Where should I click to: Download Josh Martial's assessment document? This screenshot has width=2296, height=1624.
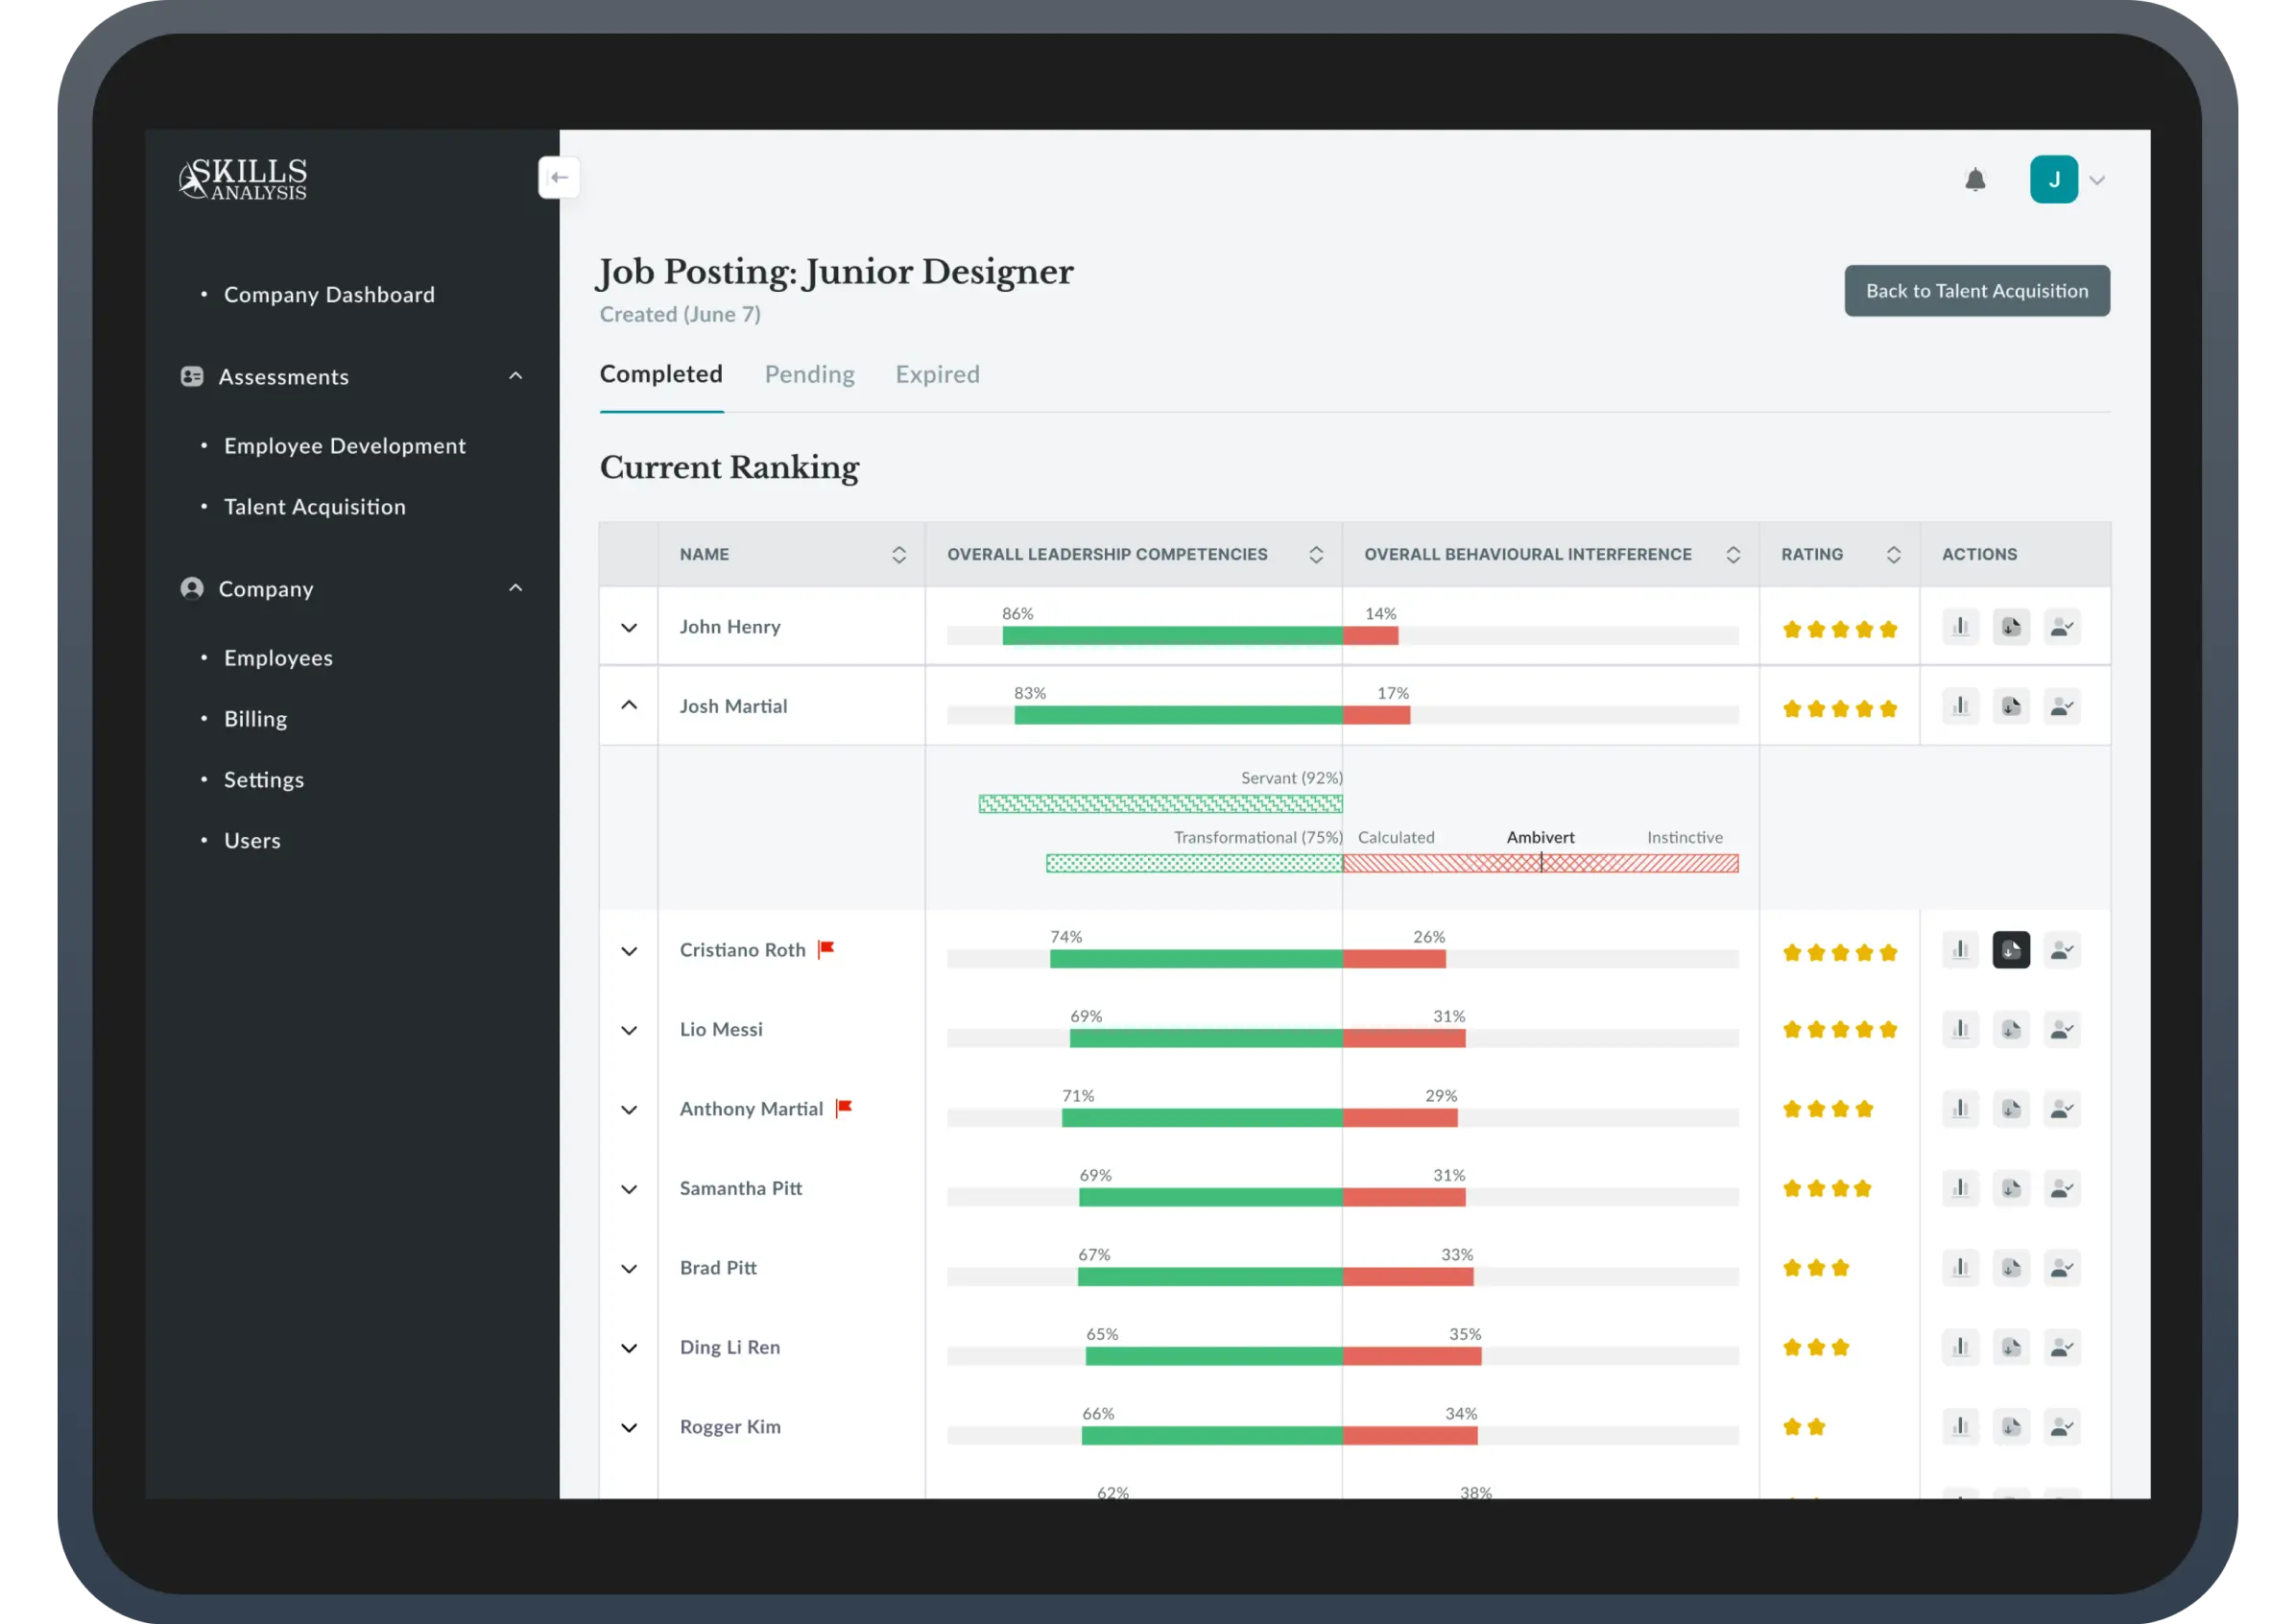(x=2012, y=706)
